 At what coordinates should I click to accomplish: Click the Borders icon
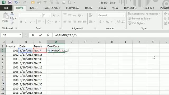point(40,22)
